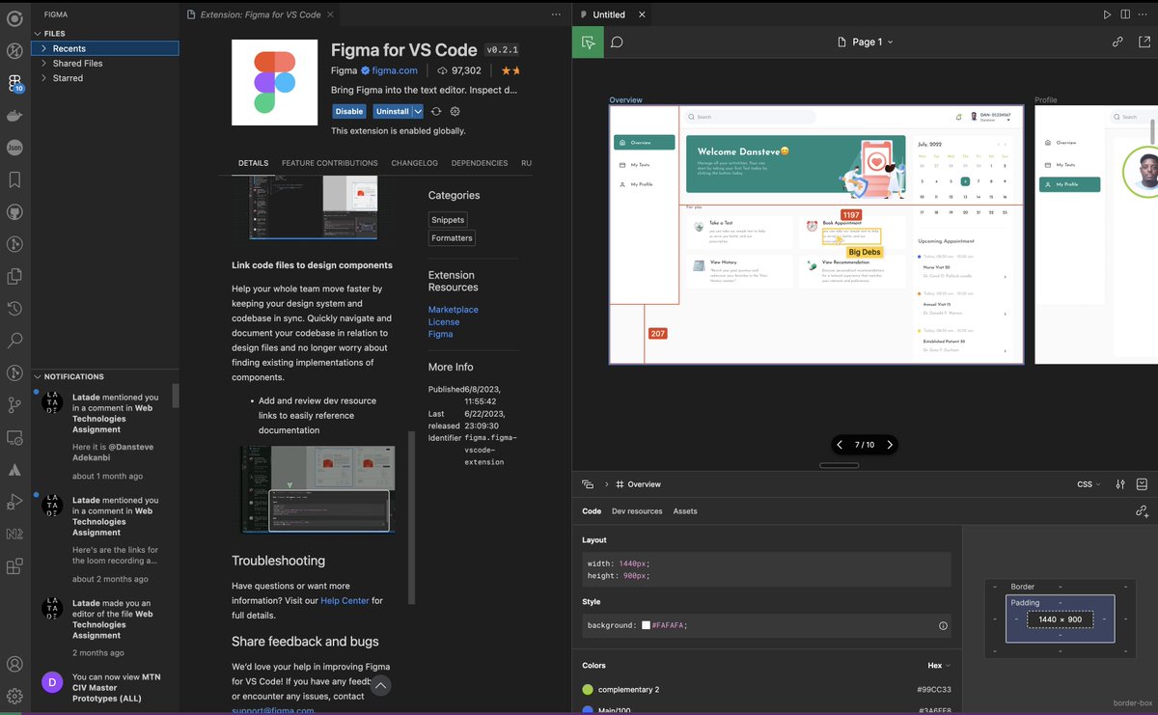Open the Docker view in activity bar
The image size is (1158, 715).
pyautogui.click(x=14, y=116)
